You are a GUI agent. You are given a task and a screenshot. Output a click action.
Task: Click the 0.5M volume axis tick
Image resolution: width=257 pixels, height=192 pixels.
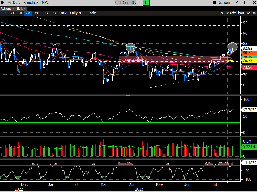(247, 141)
